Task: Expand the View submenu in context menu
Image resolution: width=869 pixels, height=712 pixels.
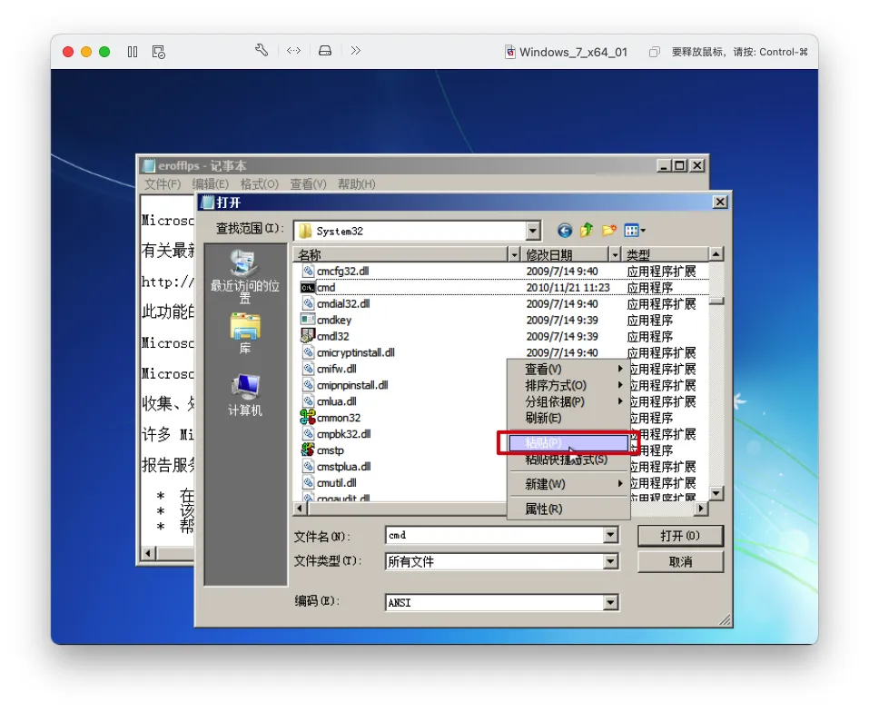Action: (568, 369)
